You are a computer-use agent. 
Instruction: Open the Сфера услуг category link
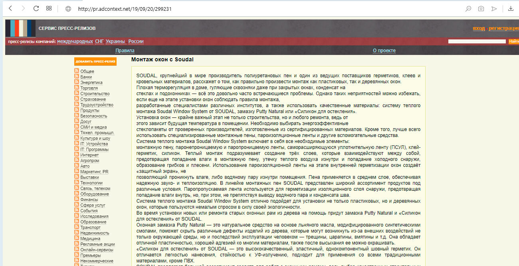tap(93, 205)
